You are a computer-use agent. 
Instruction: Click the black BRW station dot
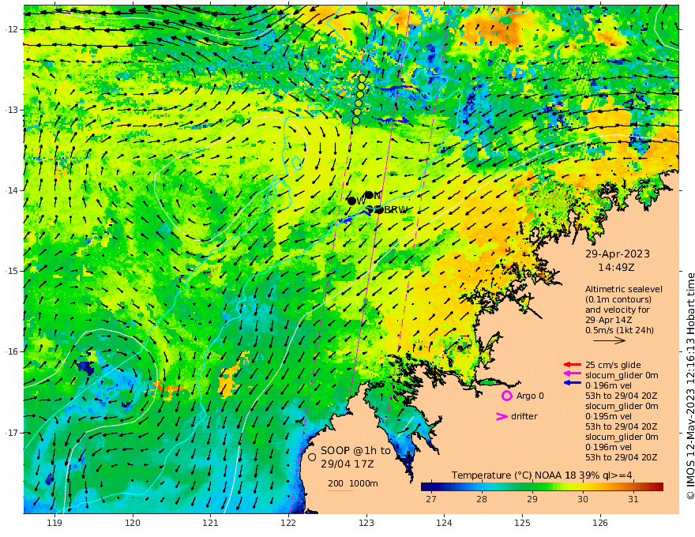(379, 209)
